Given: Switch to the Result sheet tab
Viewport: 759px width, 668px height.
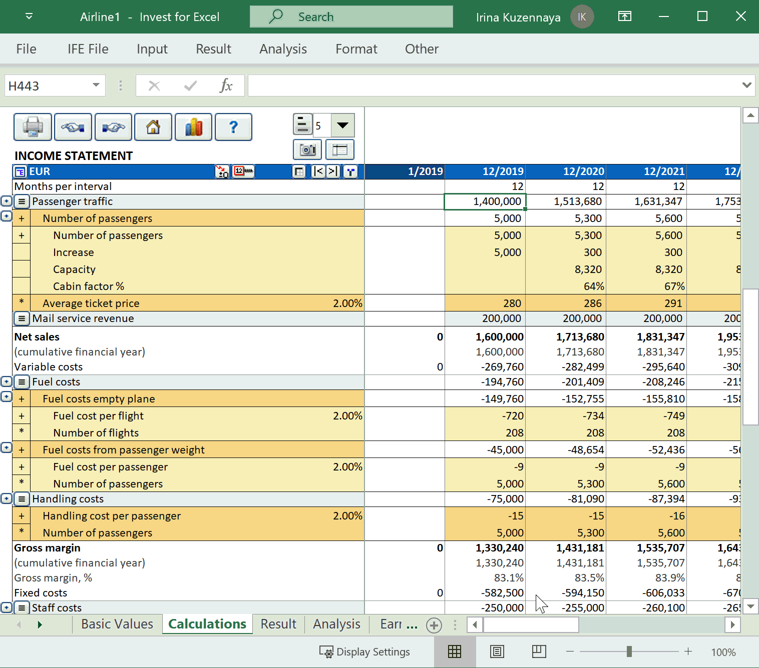Looking at the screenshot, I should pyautogui.click(x=278, y=624).
